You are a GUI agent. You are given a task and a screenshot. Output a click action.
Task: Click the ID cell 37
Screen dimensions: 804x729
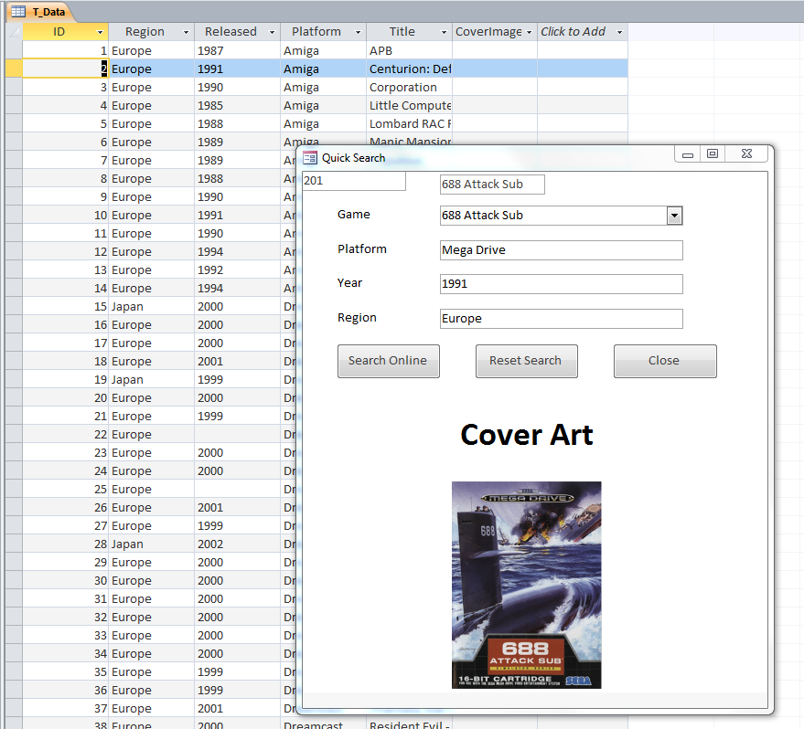(66, 709)
